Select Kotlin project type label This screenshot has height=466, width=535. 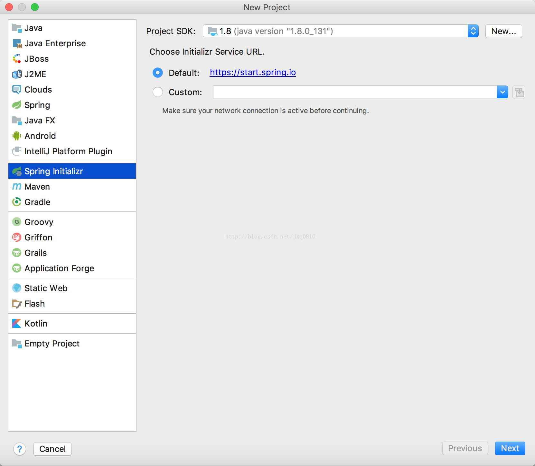tap(36, 324)
